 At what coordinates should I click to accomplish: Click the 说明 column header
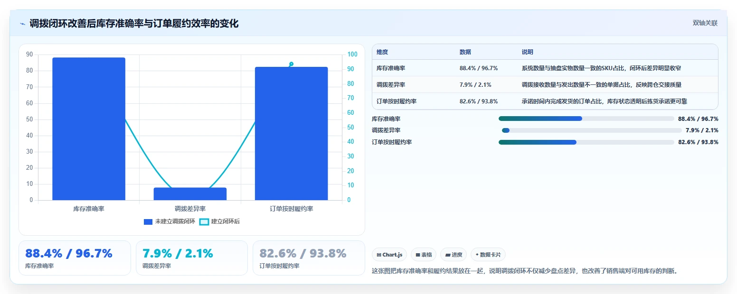[528, 52]
